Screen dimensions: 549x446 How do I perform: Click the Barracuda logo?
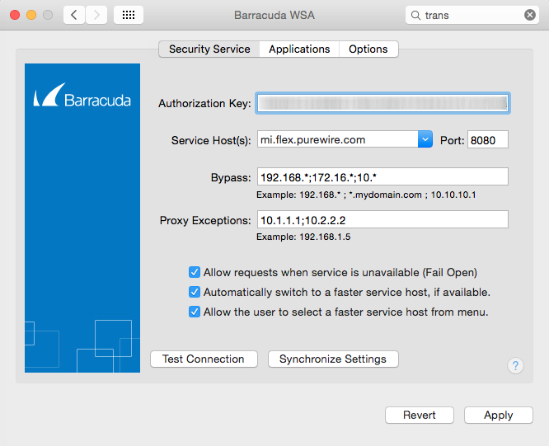point(82,96)
